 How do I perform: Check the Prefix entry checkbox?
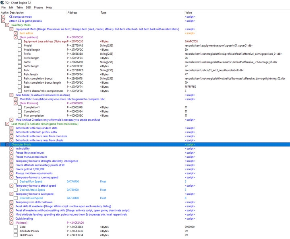(x=20, y=54)
